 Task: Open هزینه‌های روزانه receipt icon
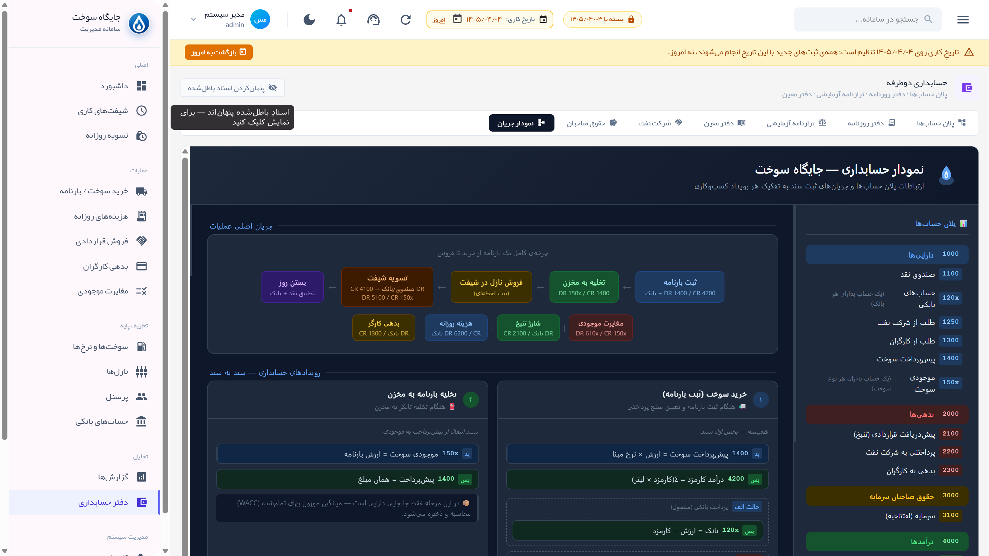142,216
